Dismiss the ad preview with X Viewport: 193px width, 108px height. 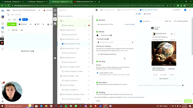[172, 34]
